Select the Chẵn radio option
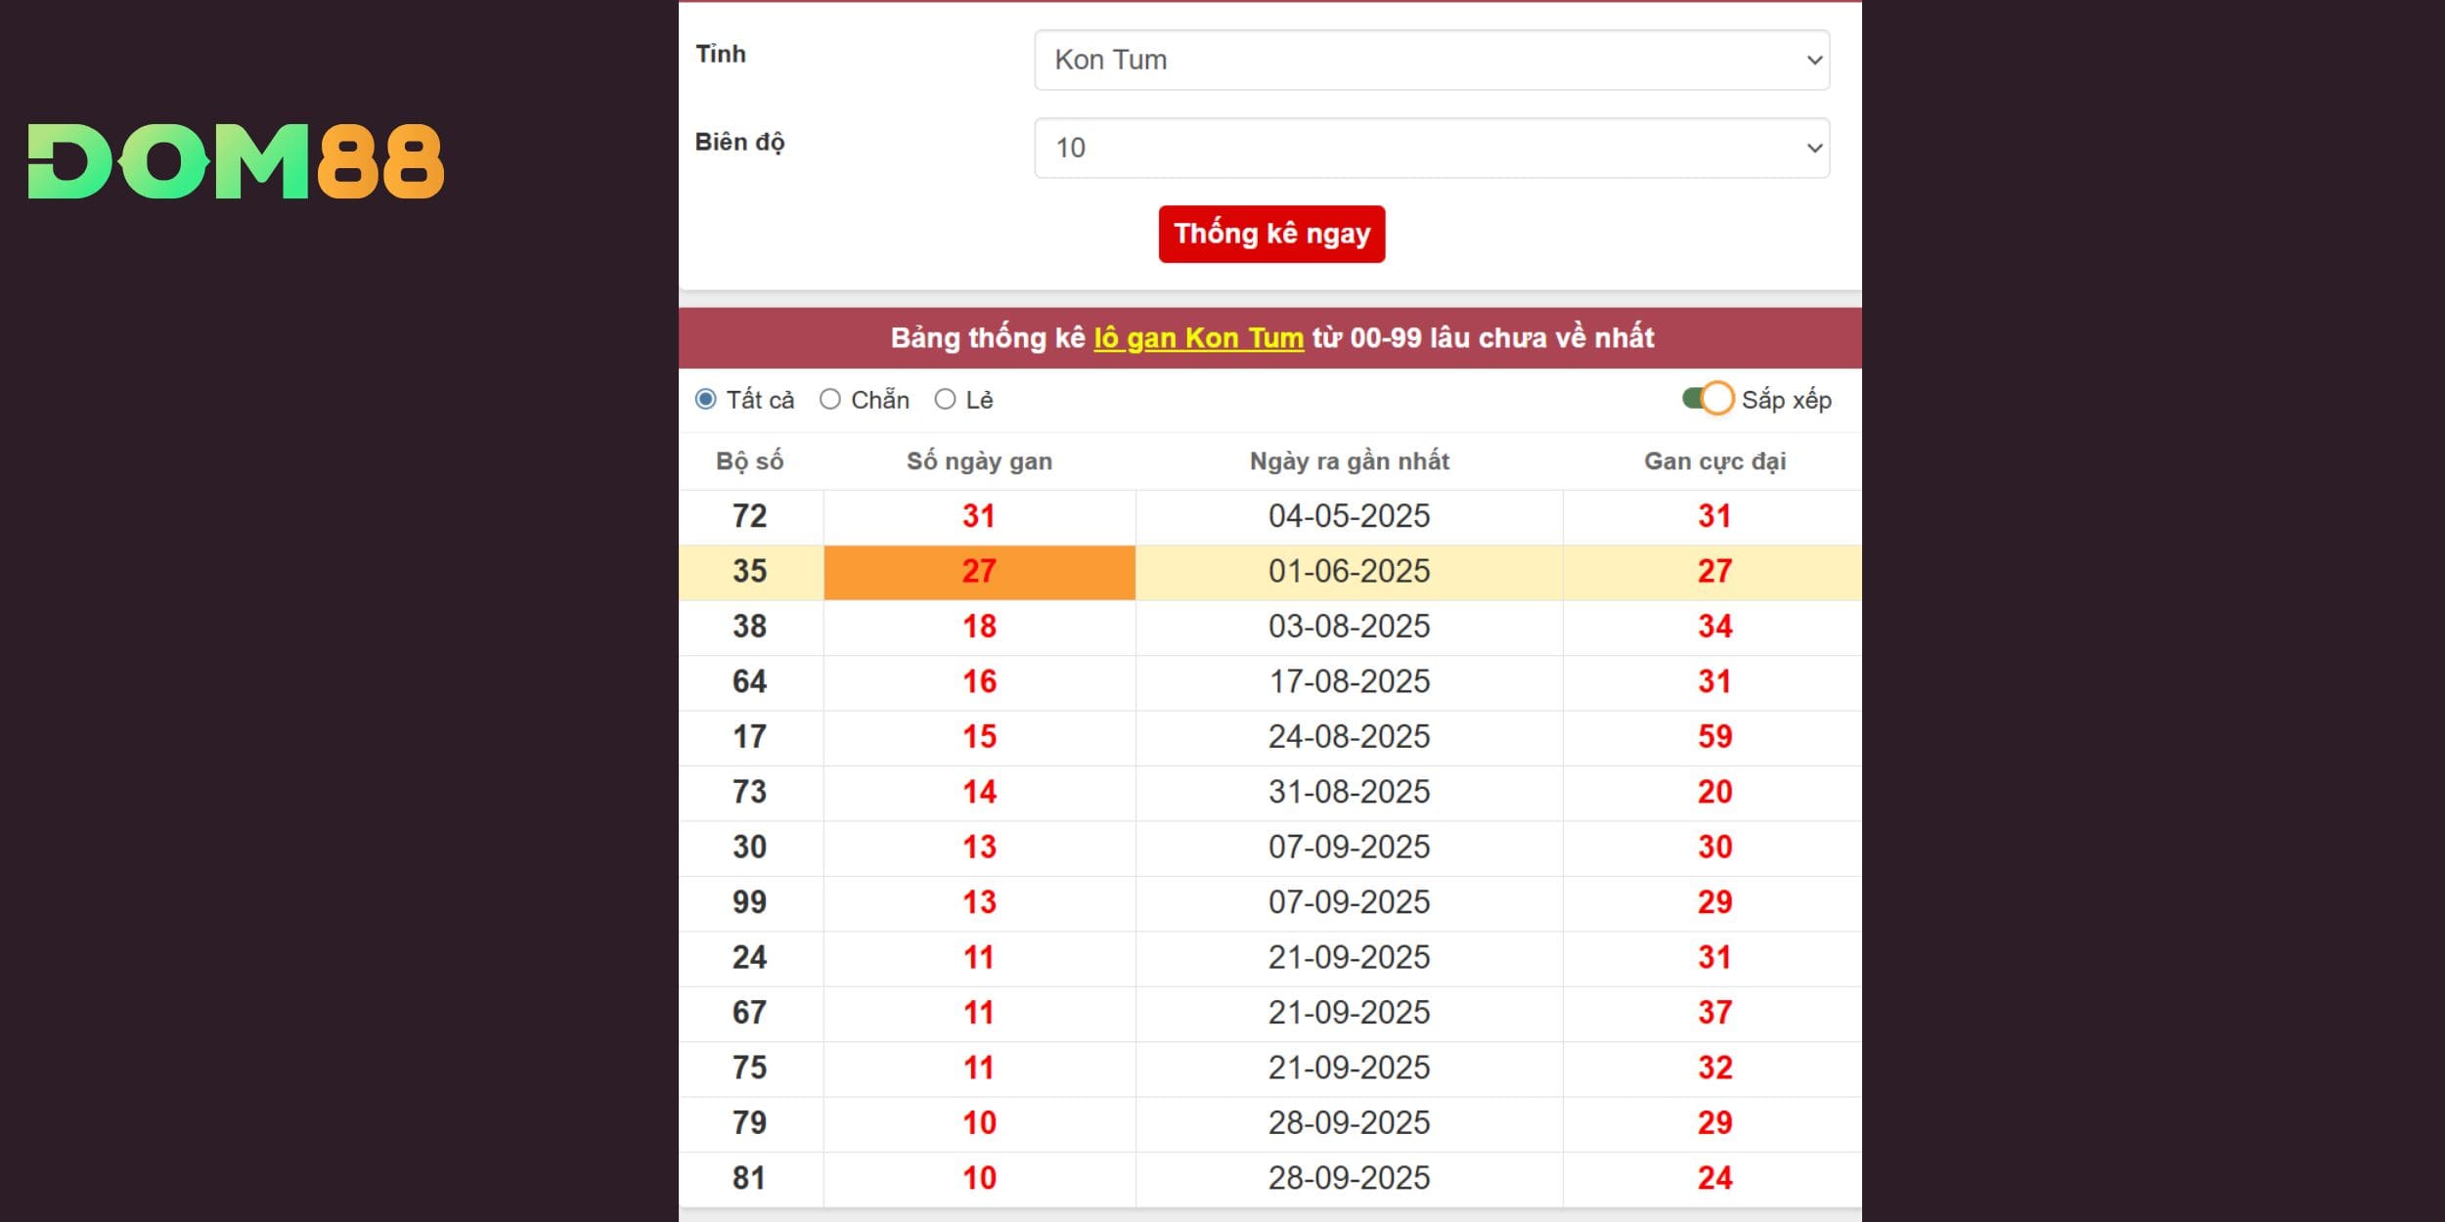Screen dimensions: 2445x1222 tap(830, 399)
